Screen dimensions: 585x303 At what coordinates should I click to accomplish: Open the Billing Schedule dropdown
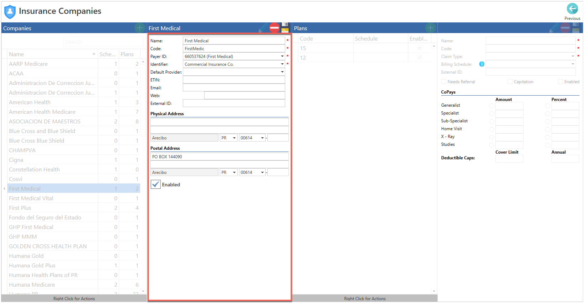coord(573,64)
